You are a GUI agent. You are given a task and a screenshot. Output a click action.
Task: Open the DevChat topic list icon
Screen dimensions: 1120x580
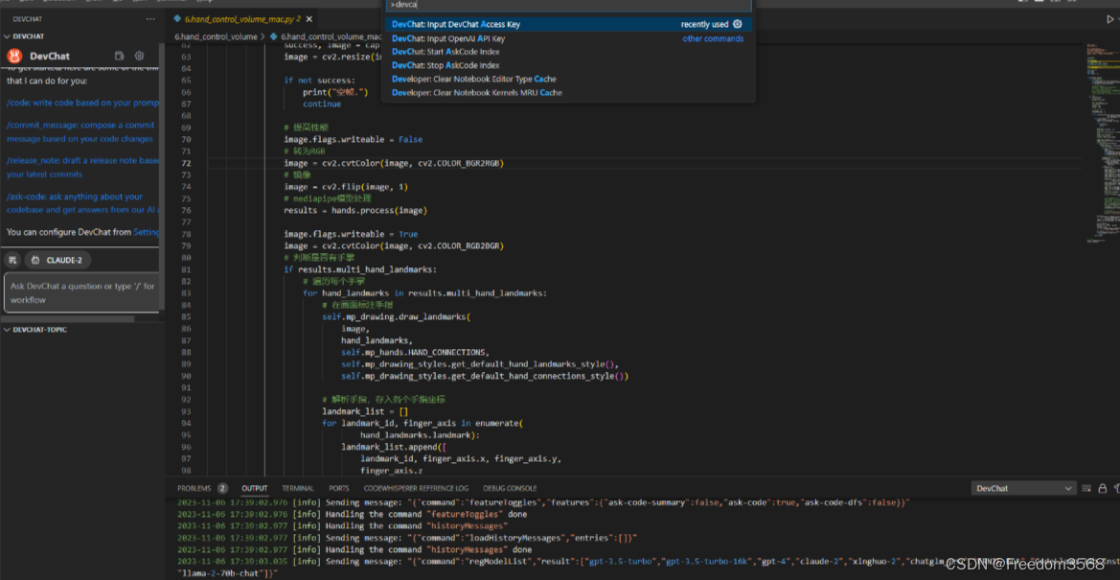(x=119, y=57)
